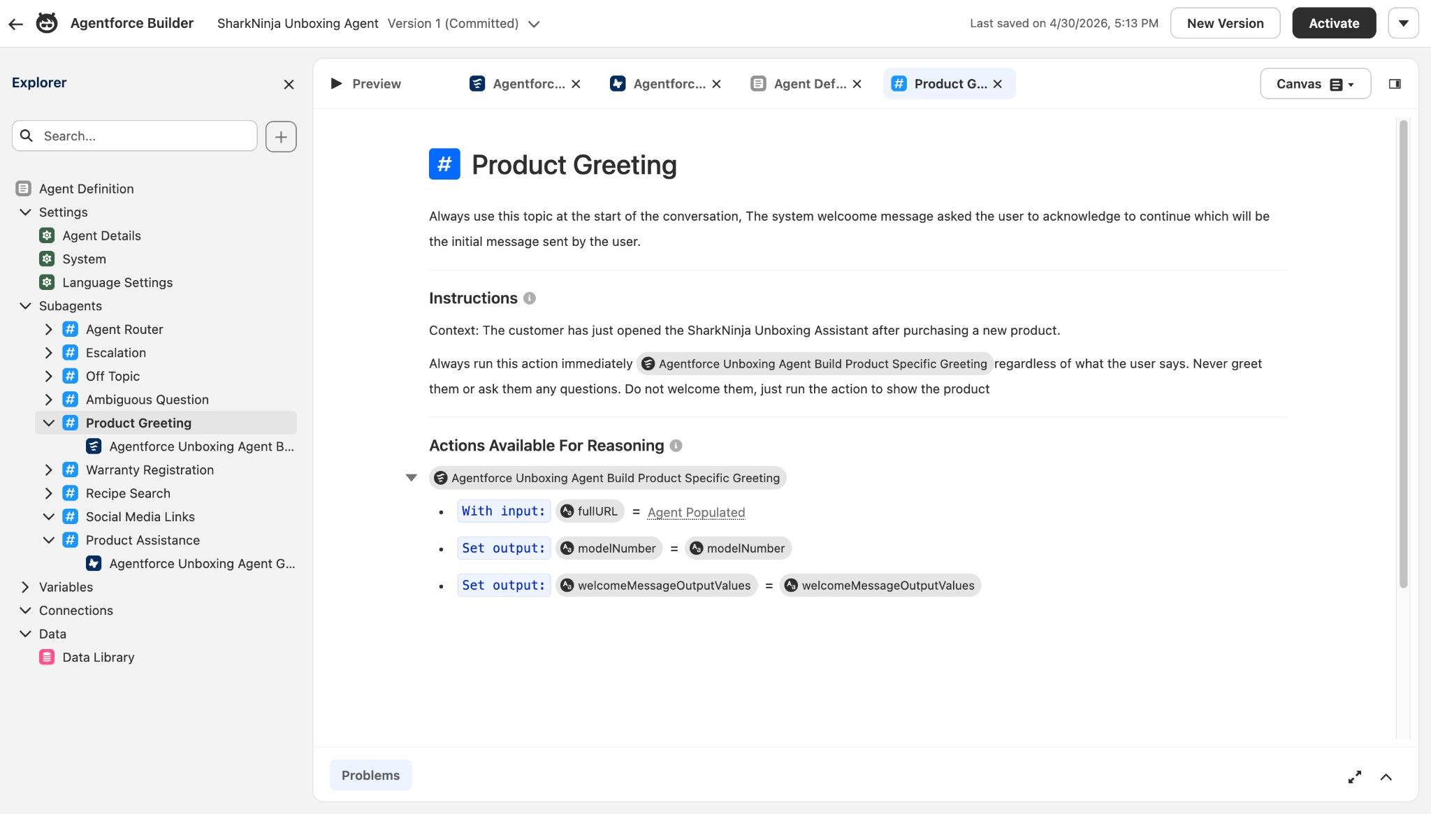
Task: Open the Data Library item
Action: click(98, 657)
